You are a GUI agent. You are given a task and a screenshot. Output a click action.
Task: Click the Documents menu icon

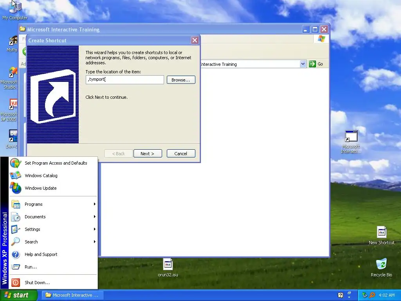click(x=16, y=217)
